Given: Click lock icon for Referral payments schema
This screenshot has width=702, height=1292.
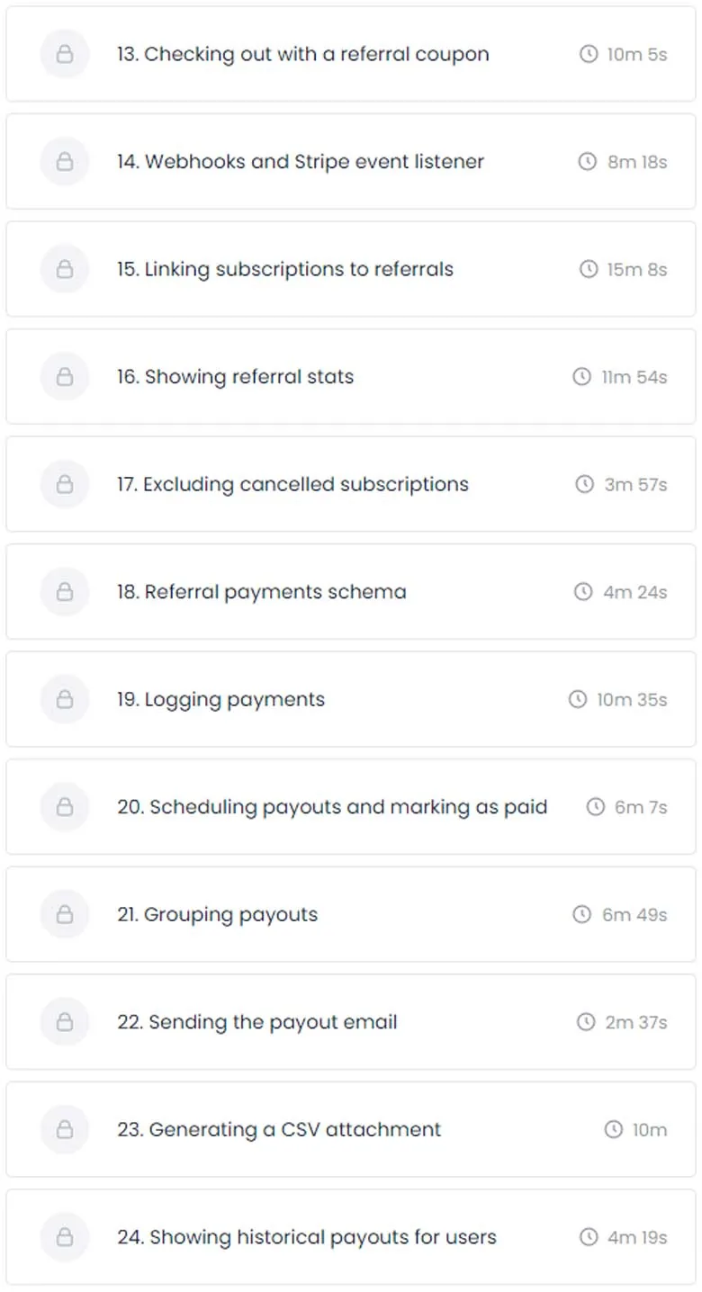Looking at the screenshot, I should tap(65, 592).
